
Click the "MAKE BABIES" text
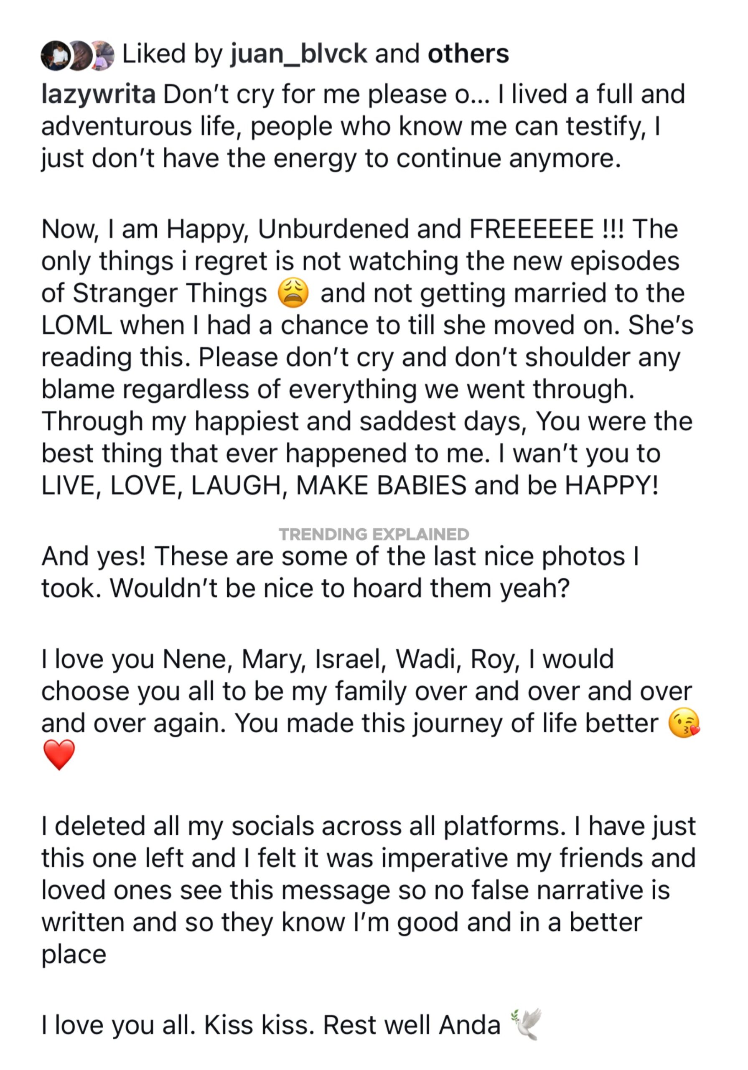pos(381,486)
